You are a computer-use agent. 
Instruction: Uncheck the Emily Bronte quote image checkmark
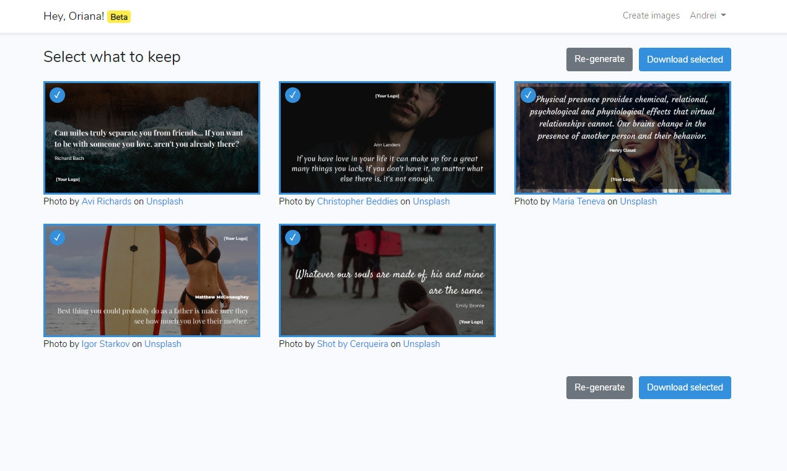click(x=292, y=237)
